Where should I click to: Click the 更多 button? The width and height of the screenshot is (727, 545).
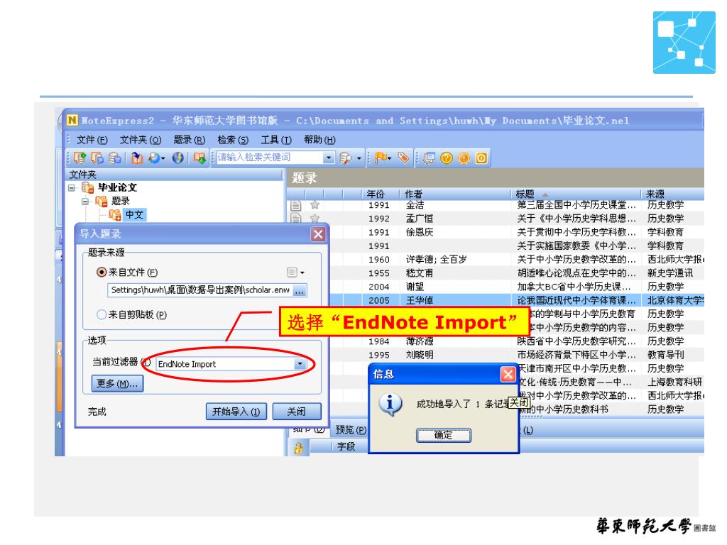pyautogui.click(x=117, y=384)
